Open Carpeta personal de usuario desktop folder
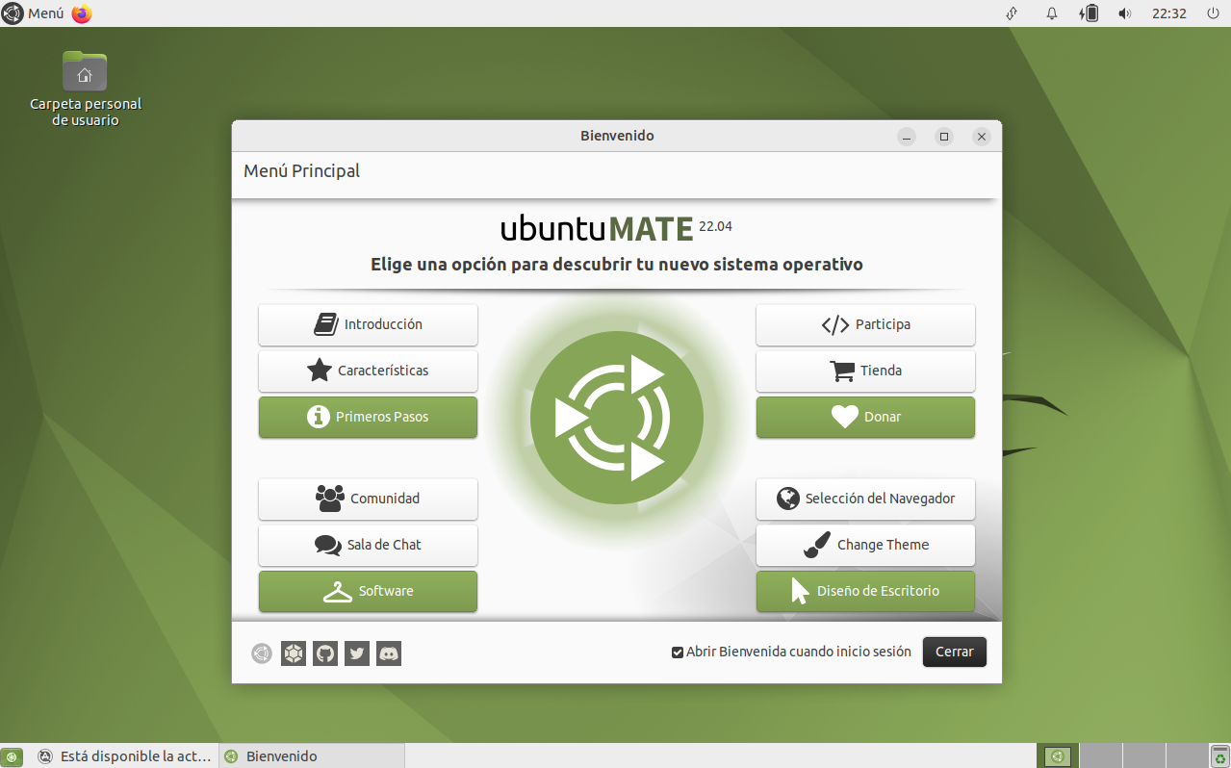1231x768 pixels. coord(85,89)
